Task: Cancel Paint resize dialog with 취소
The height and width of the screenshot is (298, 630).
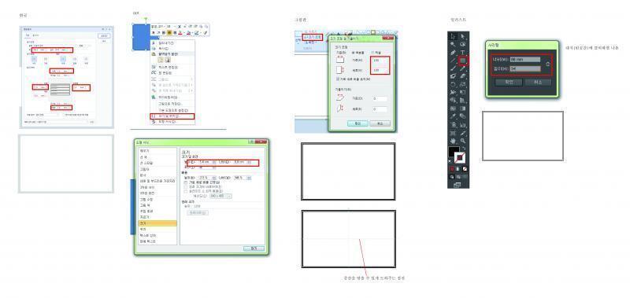Action: point(380,123)
